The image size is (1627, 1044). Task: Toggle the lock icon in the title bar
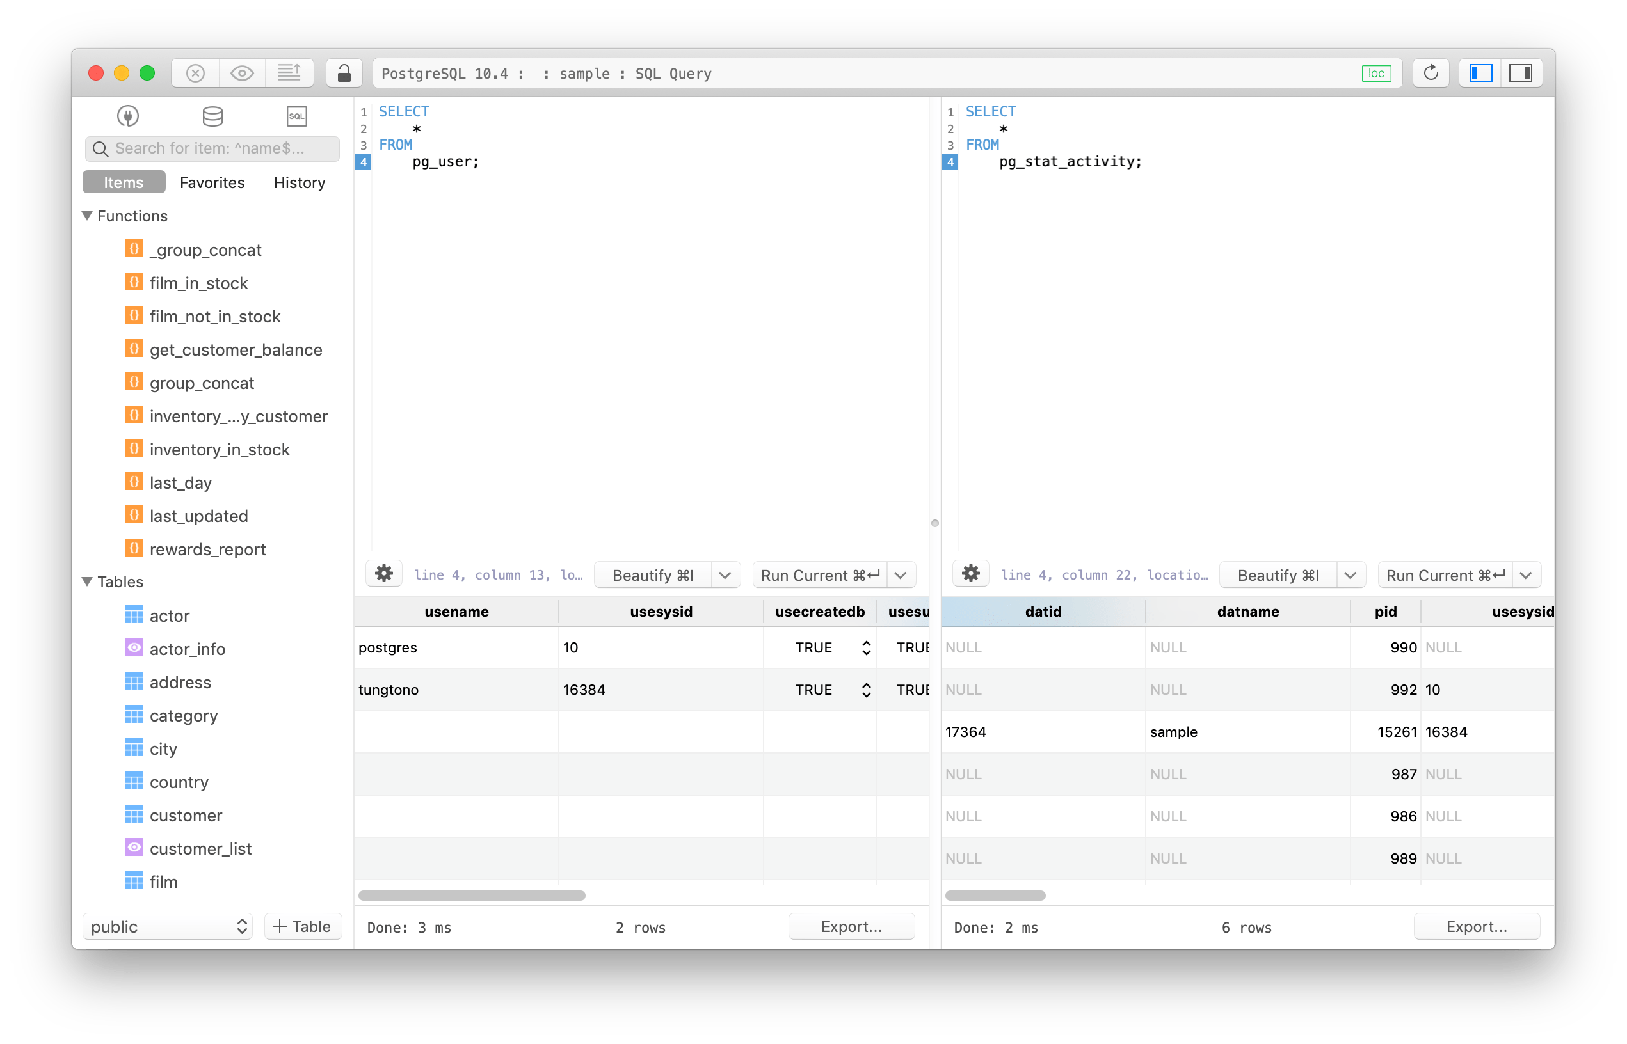pos(344,72)
